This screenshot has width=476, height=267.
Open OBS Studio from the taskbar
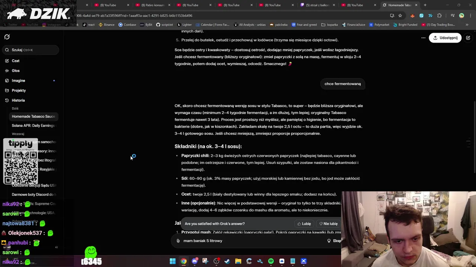pyautogui.click(x=216, y=261)
